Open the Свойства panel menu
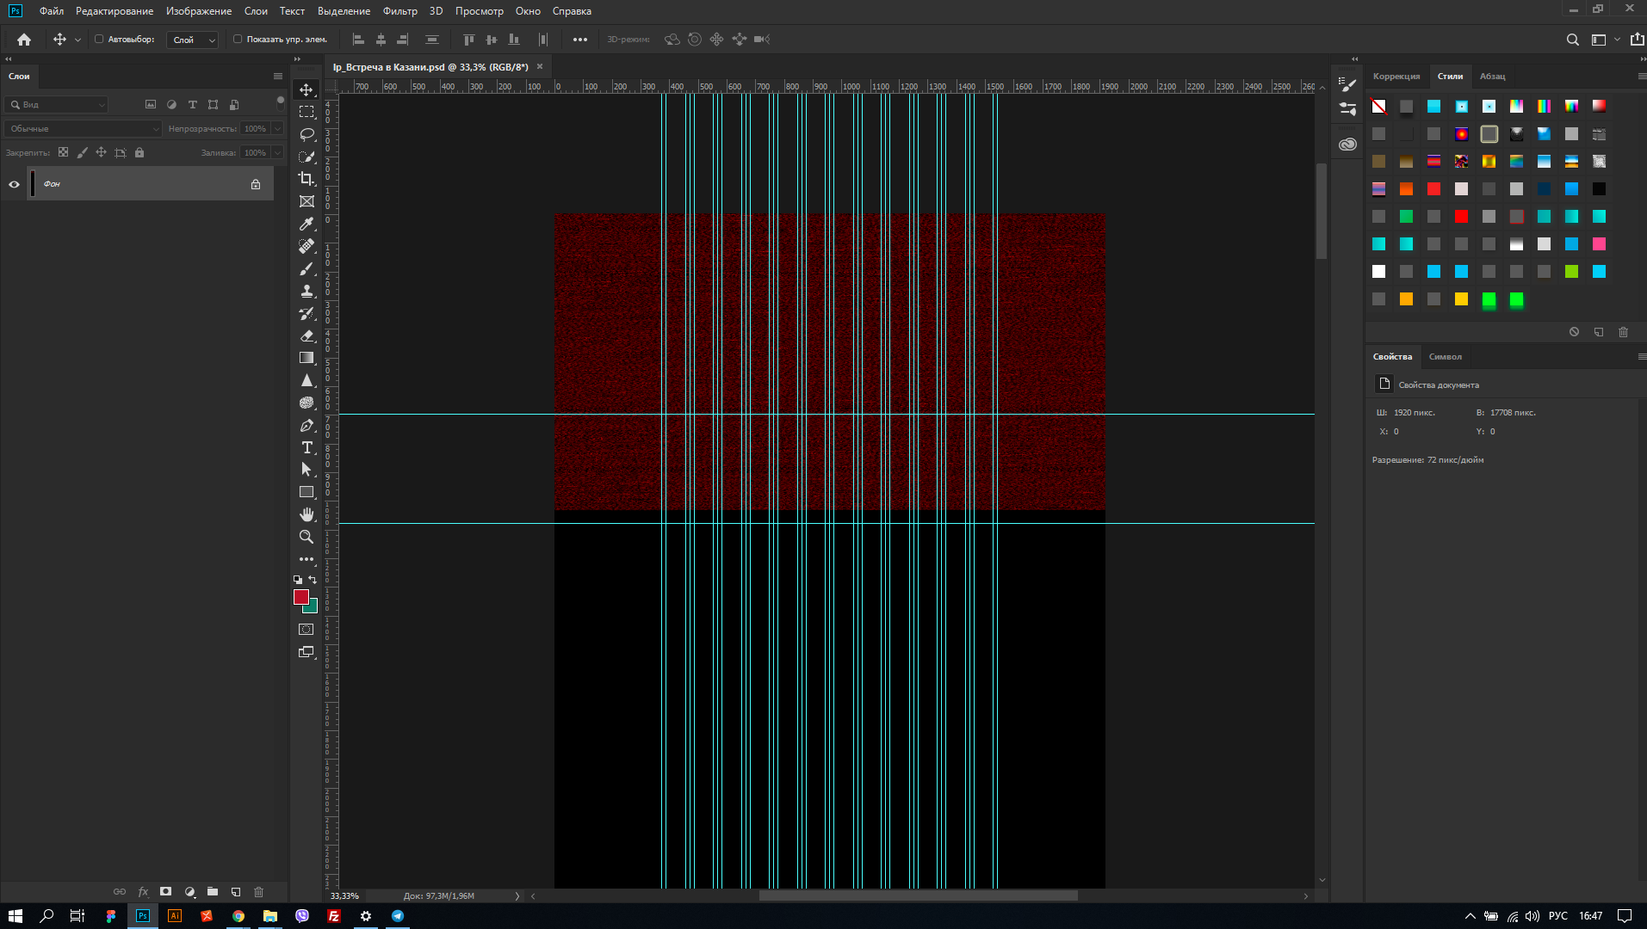The width and height of the screenshot is (1647, 929). pos(1642,356)
